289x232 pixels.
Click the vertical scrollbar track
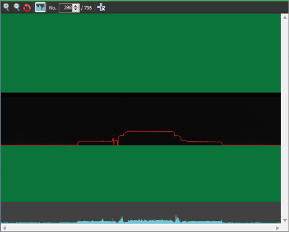pyautogui.click(x=285, y=119)
